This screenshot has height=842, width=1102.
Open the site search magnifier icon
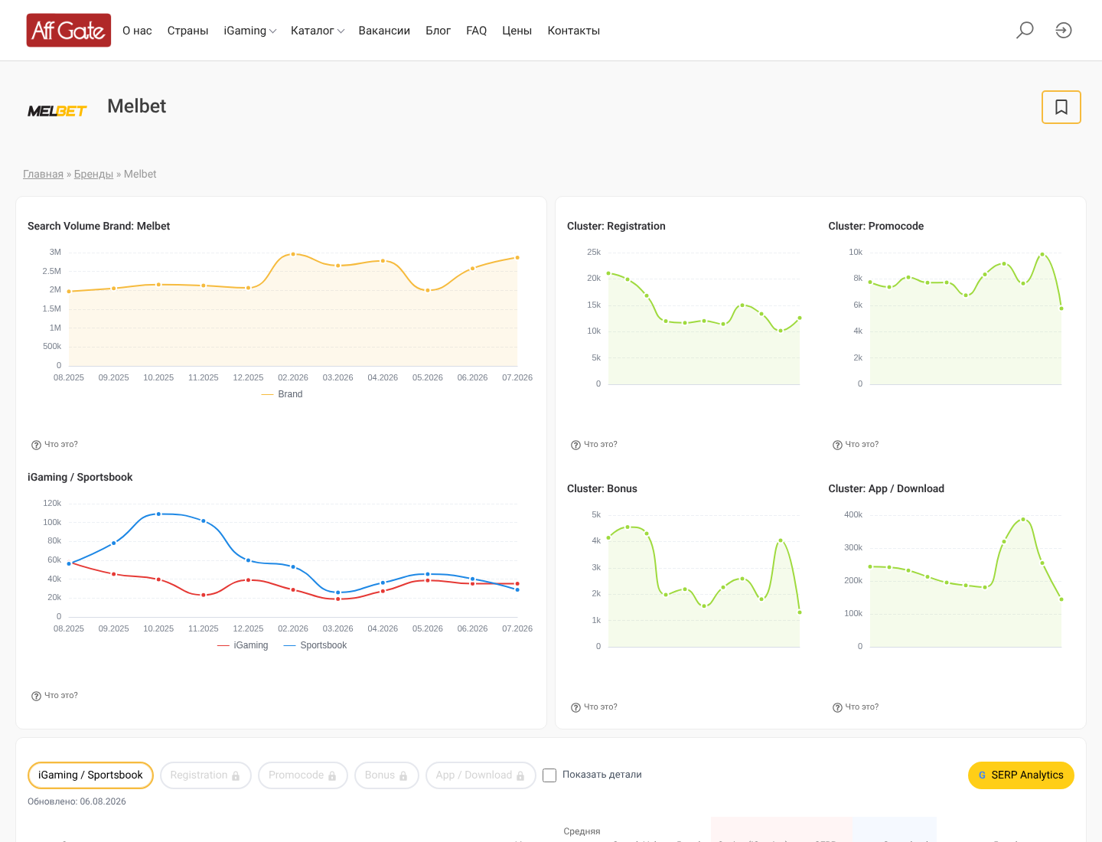[1025, 30]
